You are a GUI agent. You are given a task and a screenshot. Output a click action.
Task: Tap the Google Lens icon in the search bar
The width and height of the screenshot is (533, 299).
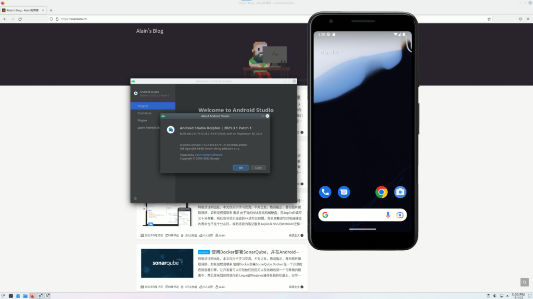pos(400,215)
